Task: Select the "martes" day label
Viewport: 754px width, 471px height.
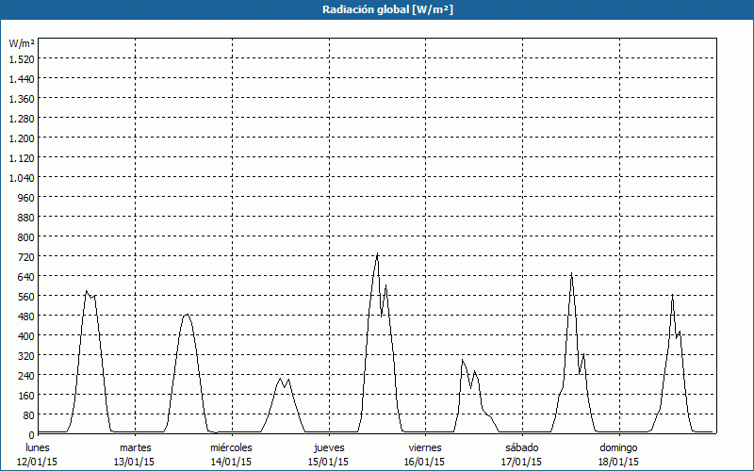Action: pos(136,447)
